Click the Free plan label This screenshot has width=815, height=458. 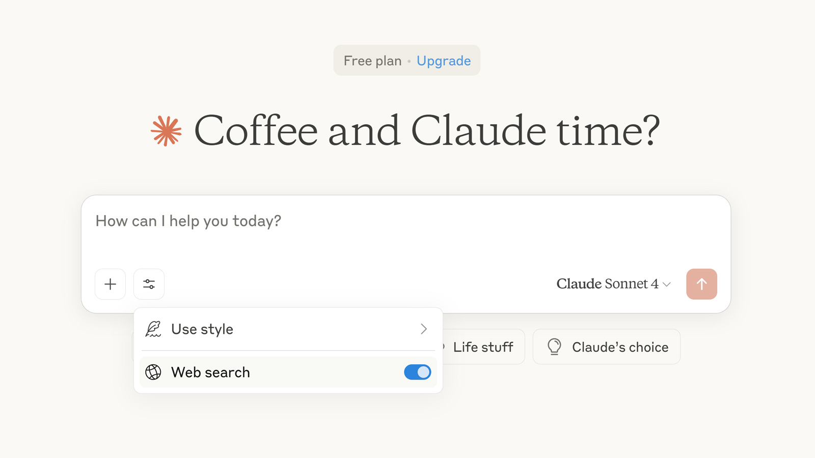[x=372, y=61]
